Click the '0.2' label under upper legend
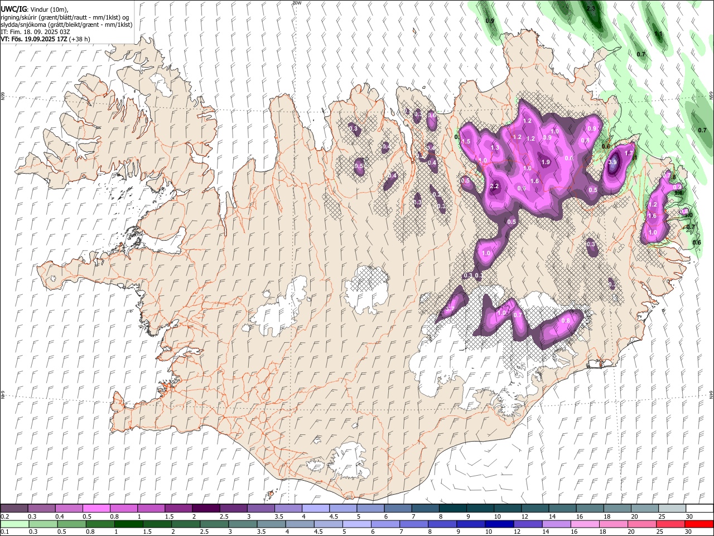The height and width of the screenshot is (536, 714). pos(5,516)
